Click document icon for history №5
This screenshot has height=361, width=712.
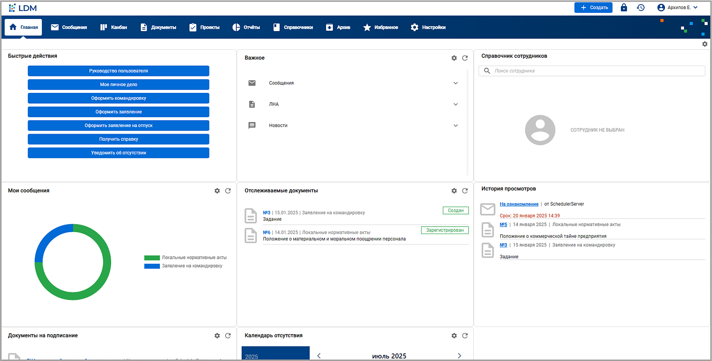point(488,230)
